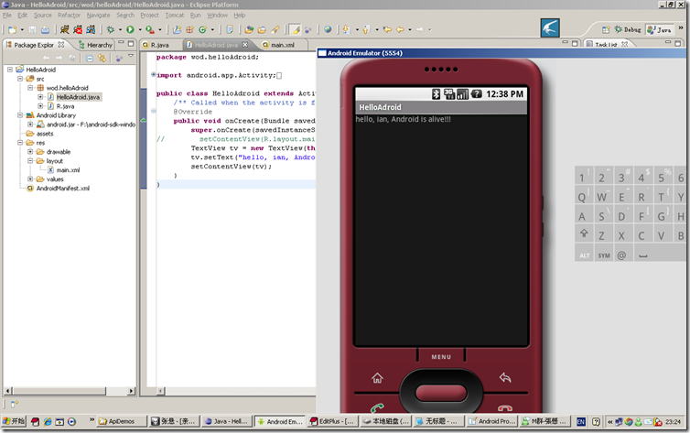This screenshot has width=690, height=433.
Task: Click the emulator center D-pad button
Action: (440, 393)
